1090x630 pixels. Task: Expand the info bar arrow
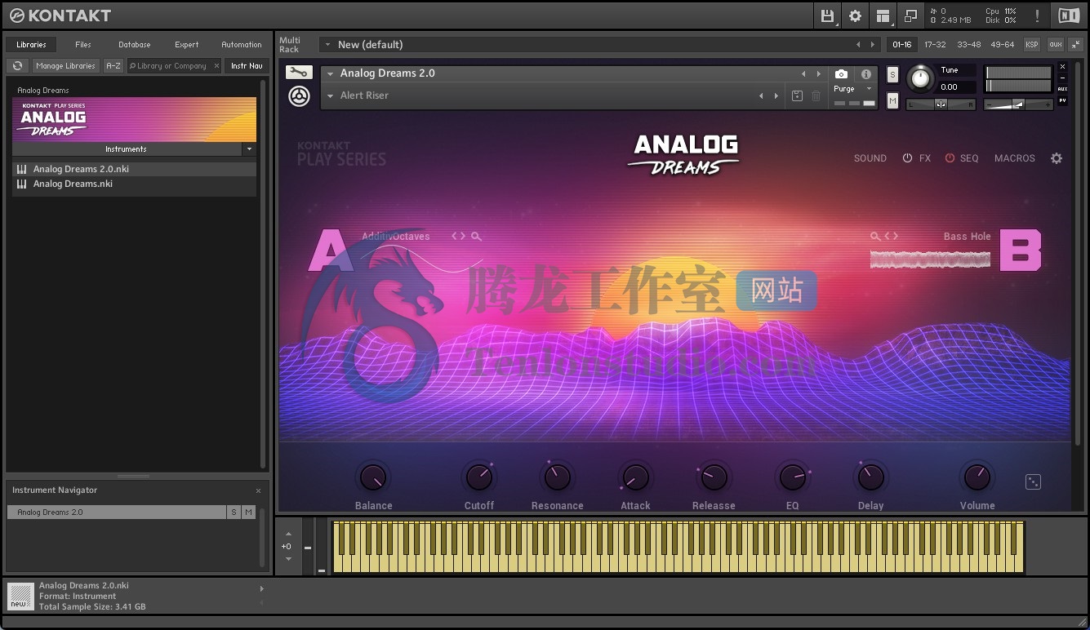(x=261, y=588)
